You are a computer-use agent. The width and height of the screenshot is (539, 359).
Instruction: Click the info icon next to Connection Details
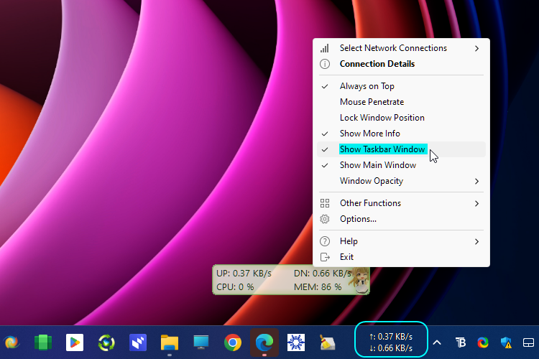coord(325,64)
